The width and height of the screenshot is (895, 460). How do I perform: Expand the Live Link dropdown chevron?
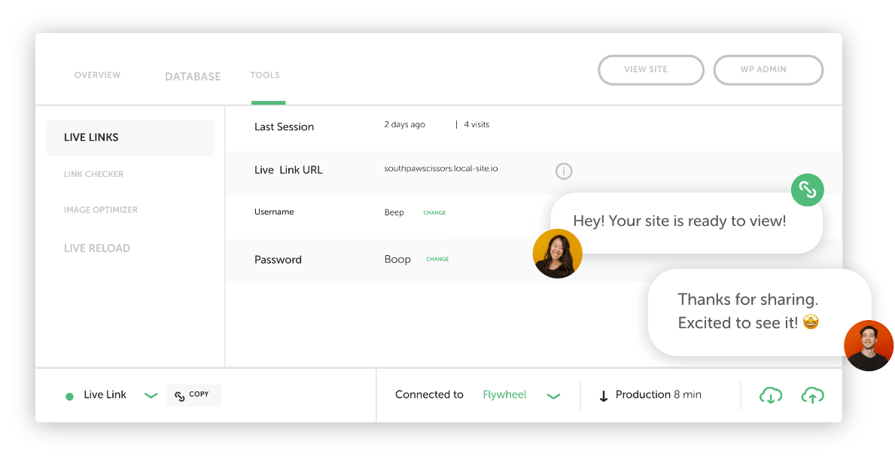[x=151, y=396]
